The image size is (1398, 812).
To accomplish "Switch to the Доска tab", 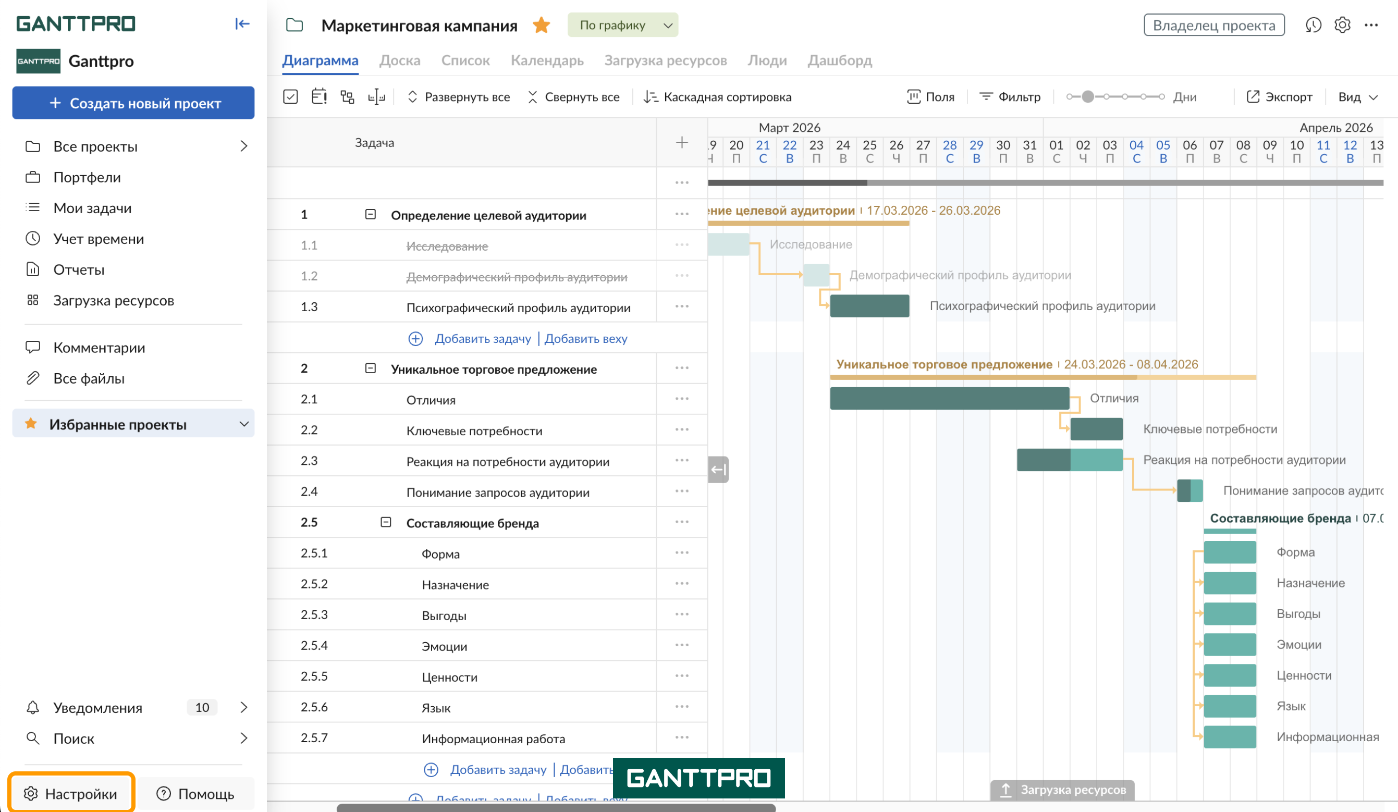I will click(399, 60).
